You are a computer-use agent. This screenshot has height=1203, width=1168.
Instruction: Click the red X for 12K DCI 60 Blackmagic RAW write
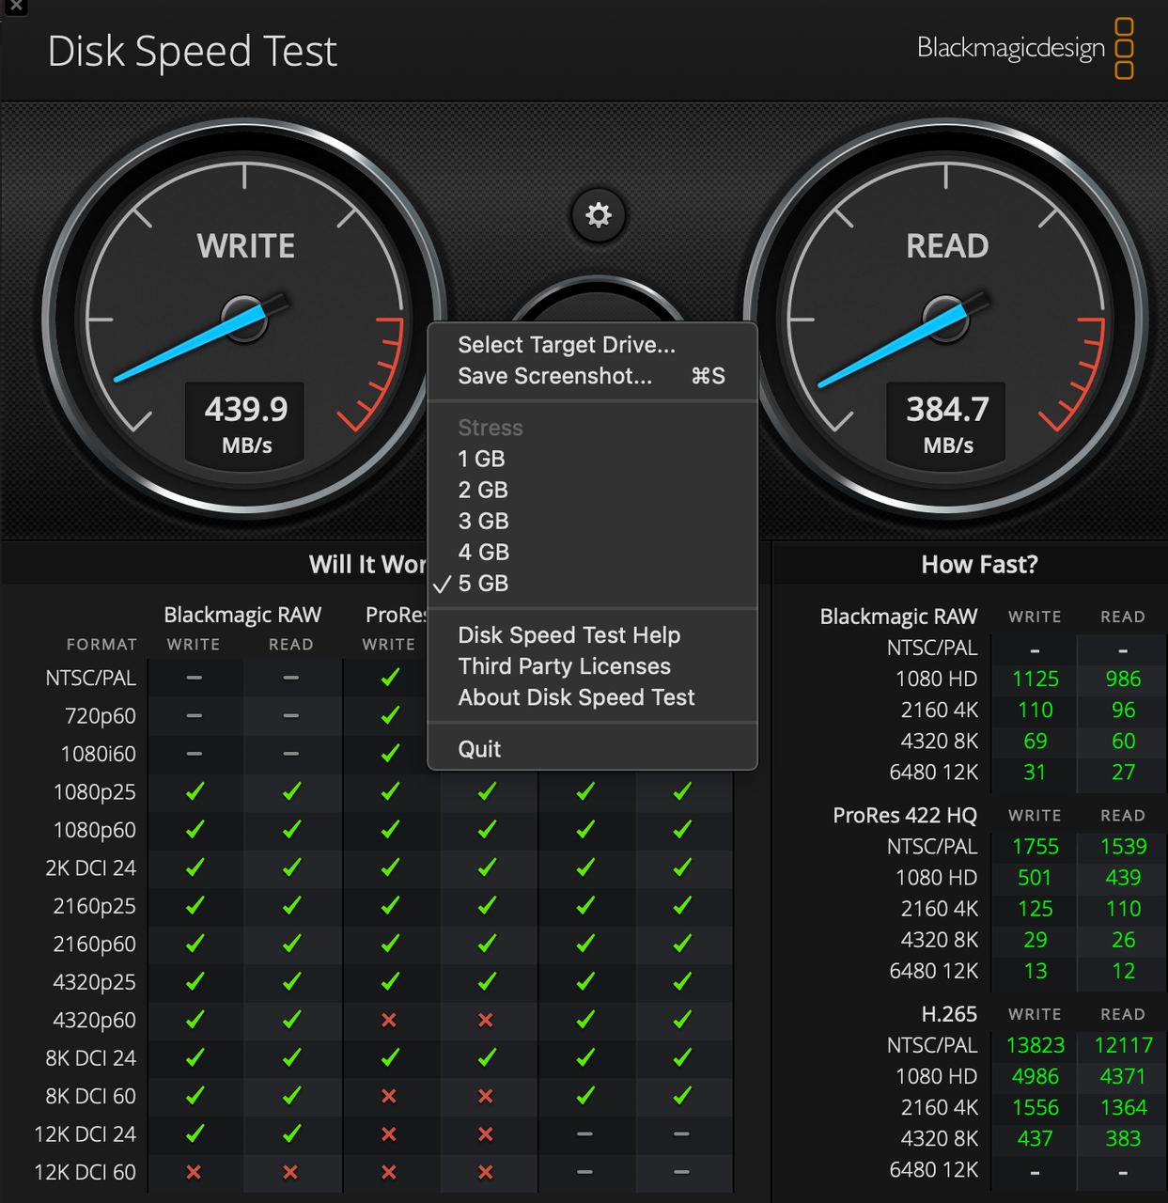194,1172
